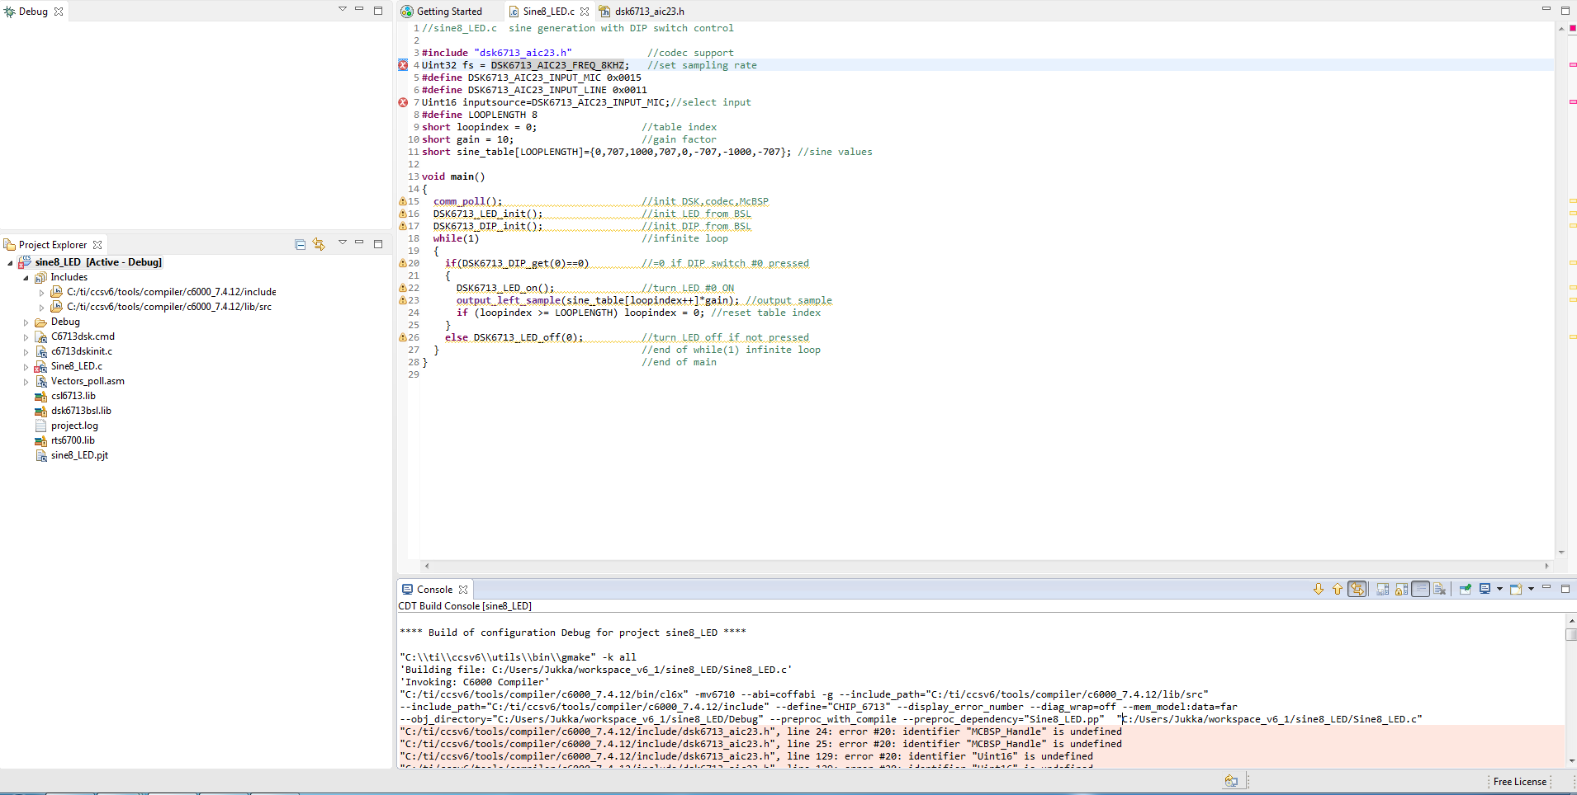
Task: Select sine8_LED.pjt file
Action: point(79,455)
